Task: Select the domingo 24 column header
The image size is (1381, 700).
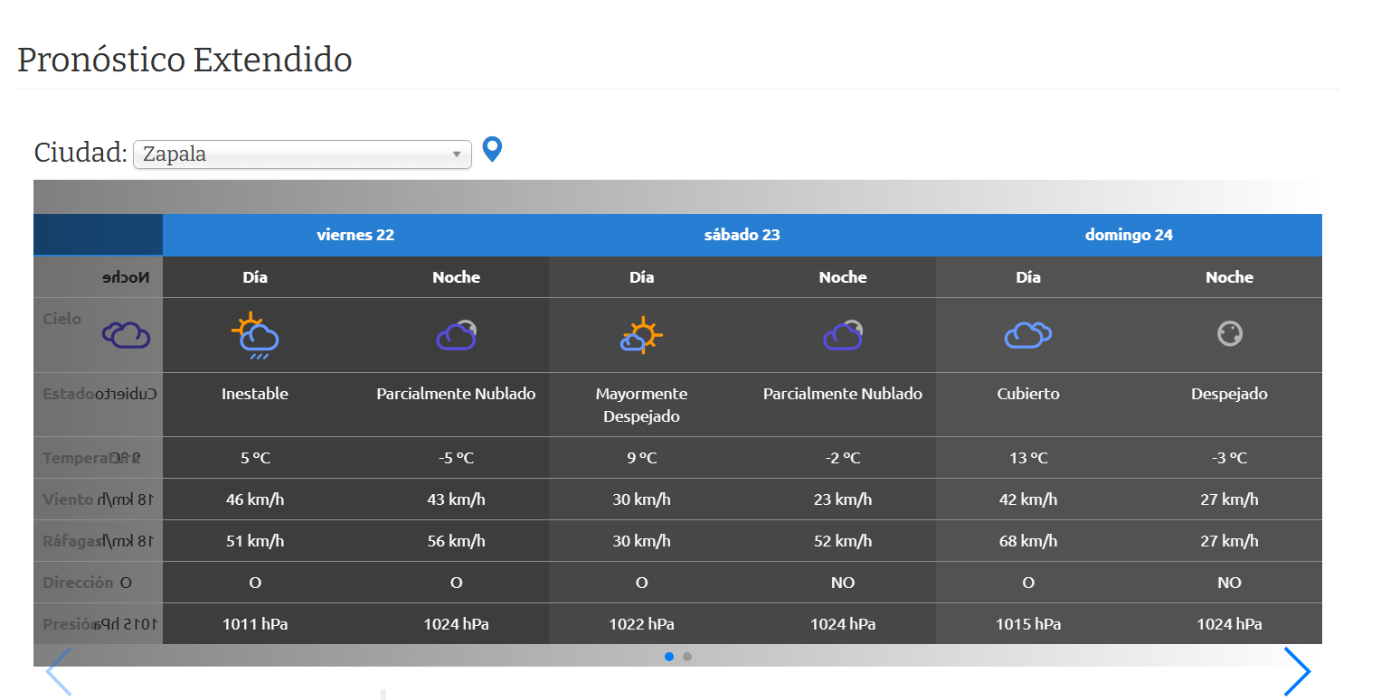Action: coord(1129,235)
